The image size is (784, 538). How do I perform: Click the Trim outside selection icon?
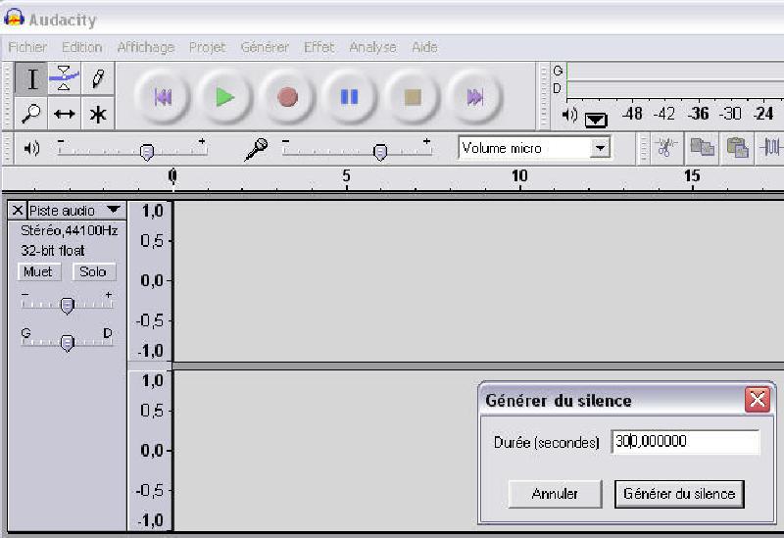click(x=770, y=148)
